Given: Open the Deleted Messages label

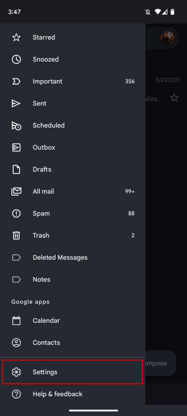Looking at the screenshot, I should point(60,257).
